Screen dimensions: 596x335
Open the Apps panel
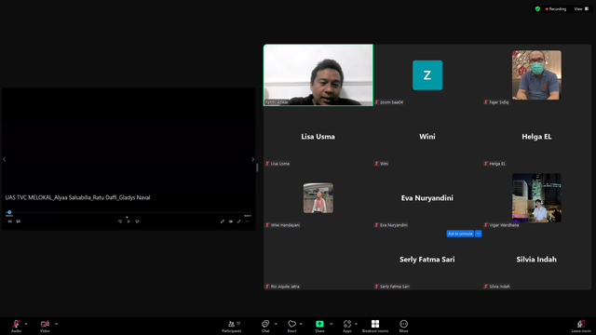[347, 326]
